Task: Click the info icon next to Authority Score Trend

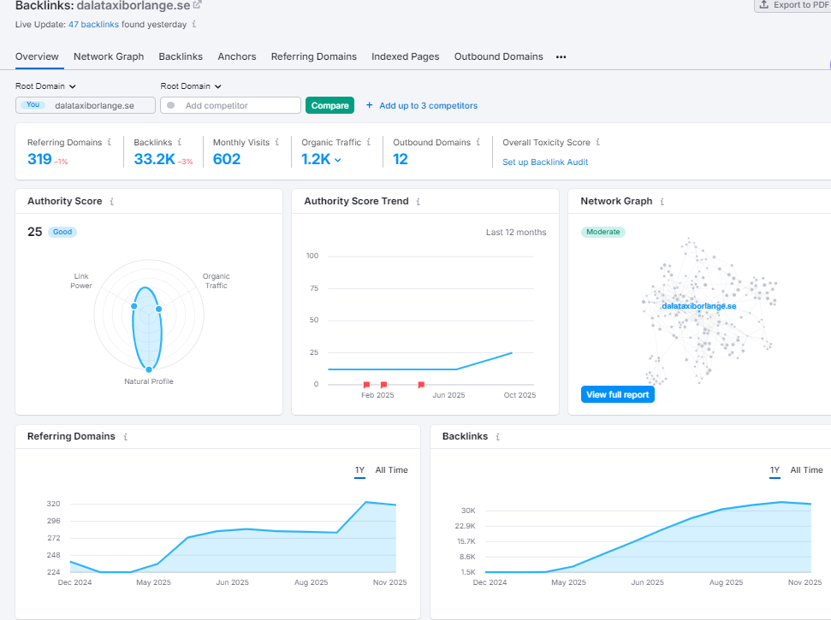Action: [418, 201]
